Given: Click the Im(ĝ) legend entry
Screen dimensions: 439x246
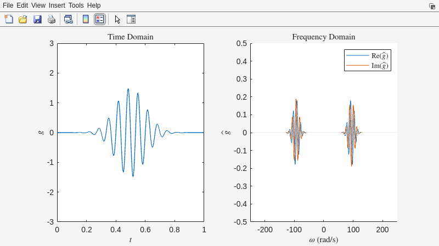Looking at the screenshot, I should (x=380, y=66).
